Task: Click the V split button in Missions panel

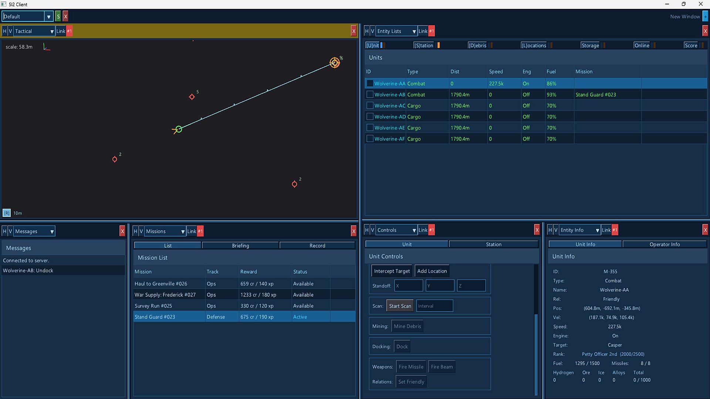Action: [141, 232]
